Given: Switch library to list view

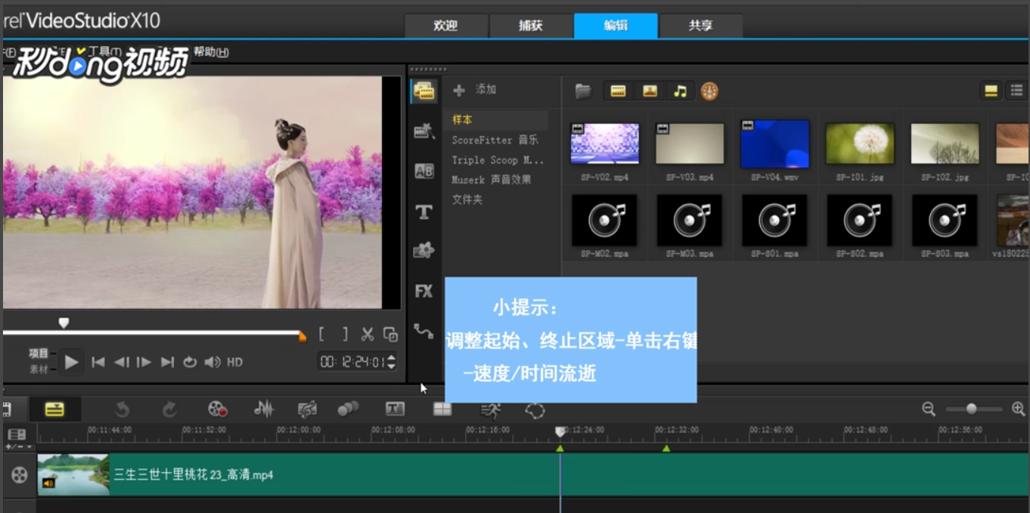Looking at the screenshot, I should click(1016, 91).
